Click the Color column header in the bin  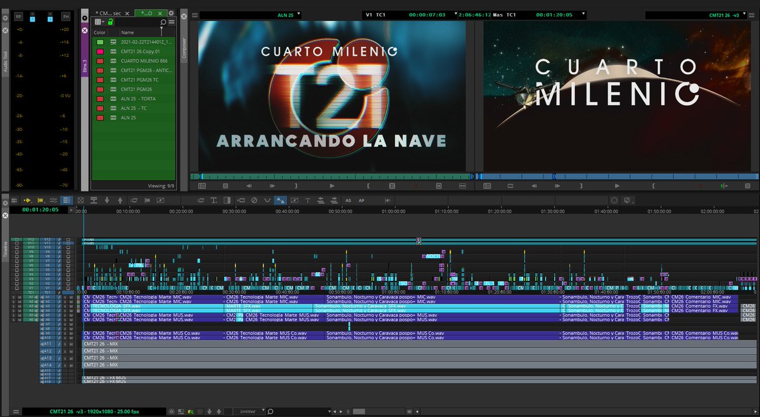[100, 32]
